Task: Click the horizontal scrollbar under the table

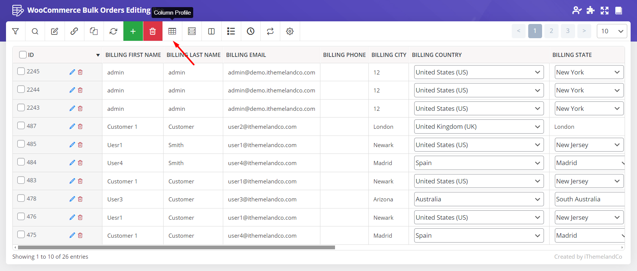Action: point(176,247)
